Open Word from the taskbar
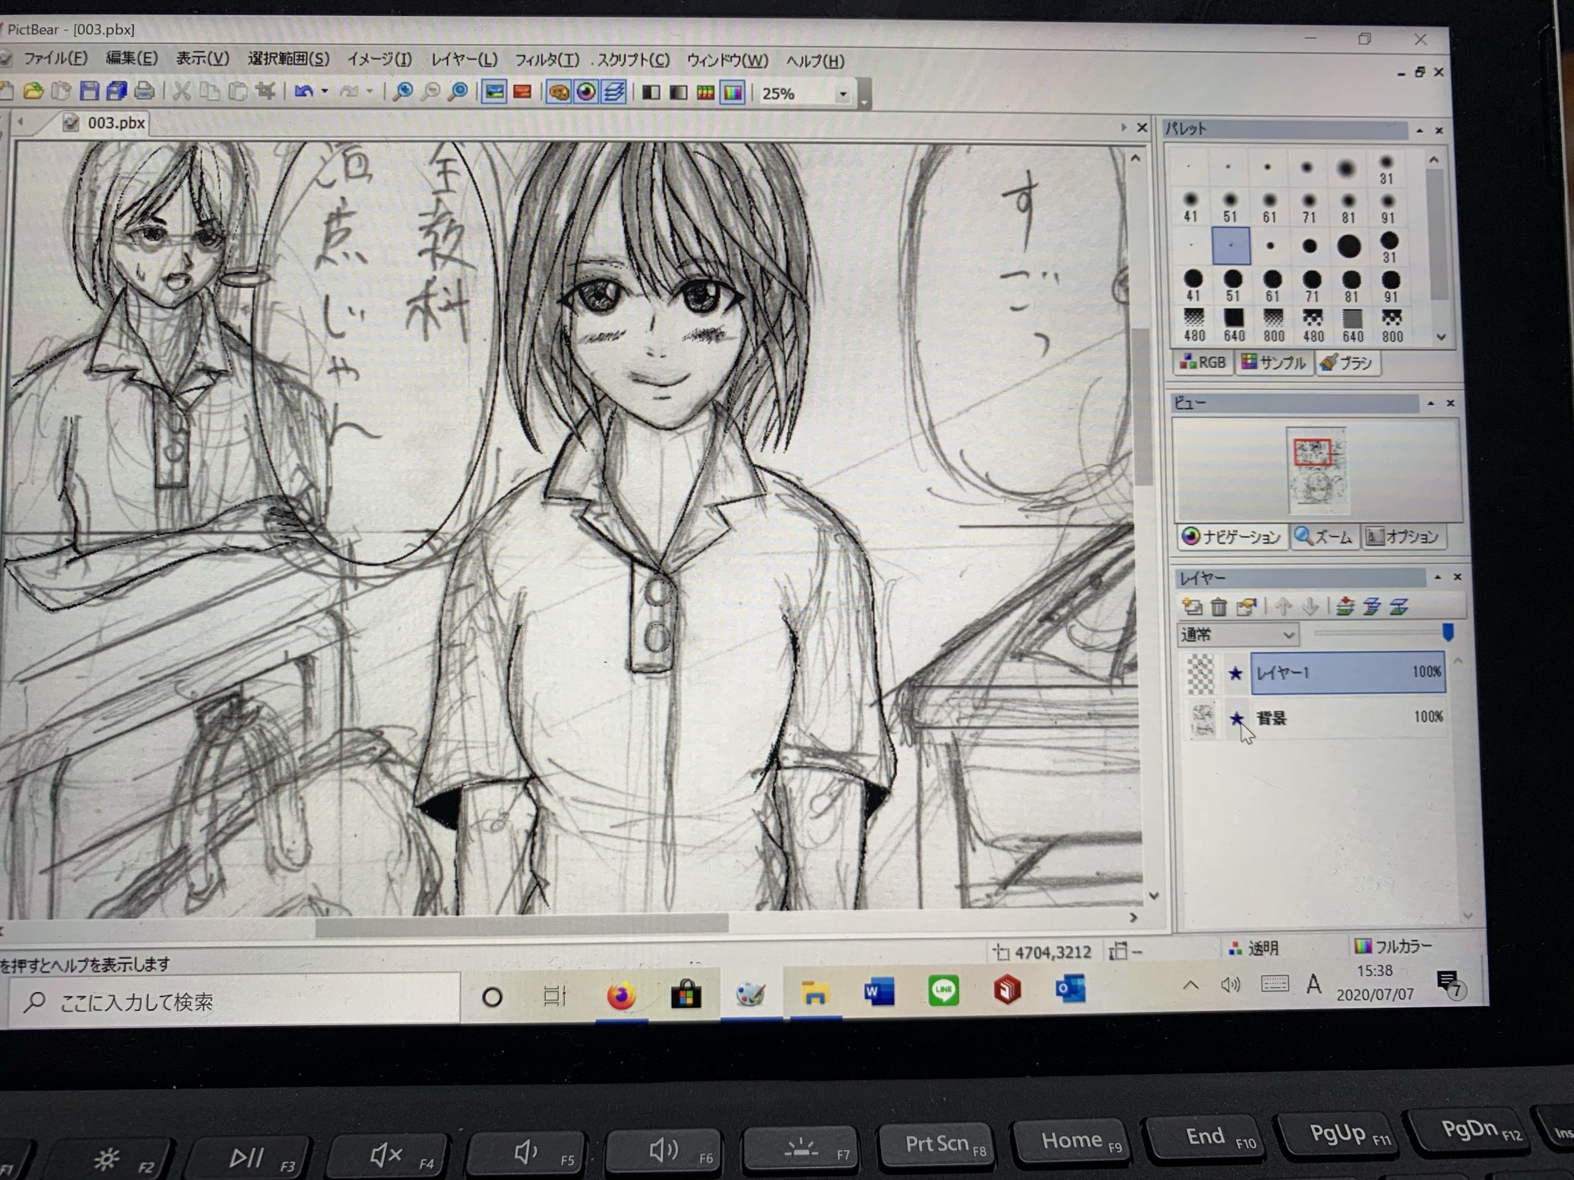Viewport: 1574px width, 1180px height. pyautogui.click(x=878, y=991)
